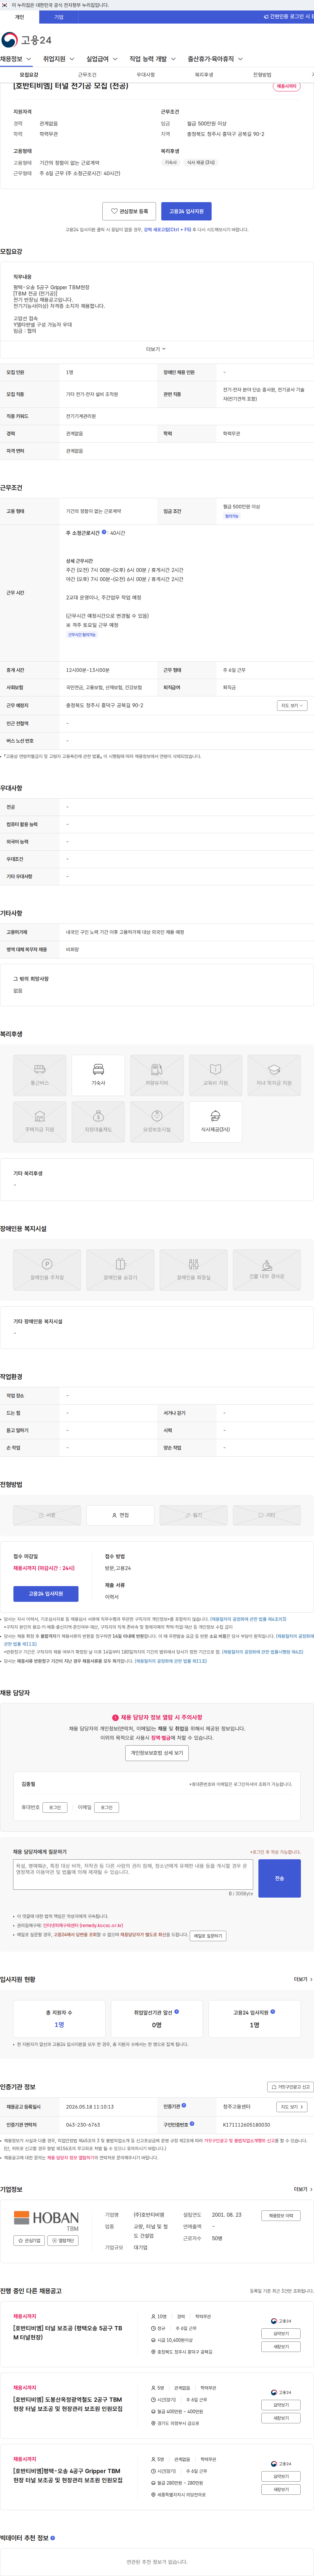Click 새창보기 for 도봉산옥정광역철도 listing
Image resolution: width=314 pixels, height=2576 pixels.
pos(281,2418)
